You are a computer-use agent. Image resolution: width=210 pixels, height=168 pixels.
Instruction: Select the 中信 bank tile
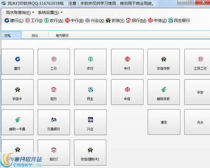pos(127,92)
